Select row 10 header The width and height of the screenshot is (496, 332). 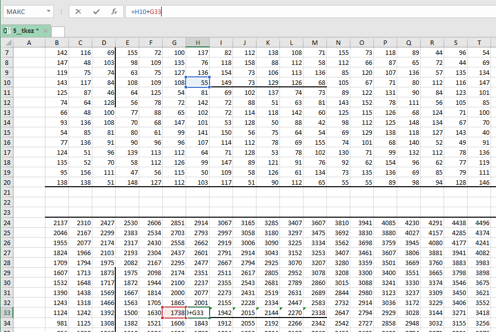(6, 82)
